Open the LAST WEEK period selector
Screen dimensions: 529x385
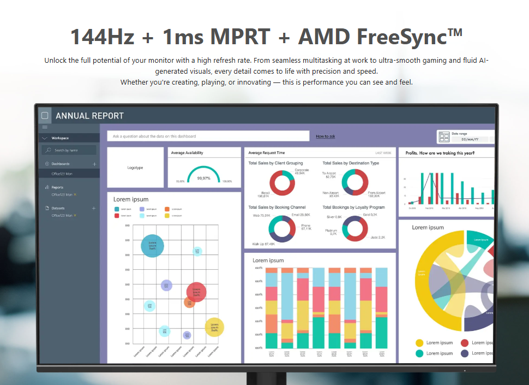pos(383,153)
